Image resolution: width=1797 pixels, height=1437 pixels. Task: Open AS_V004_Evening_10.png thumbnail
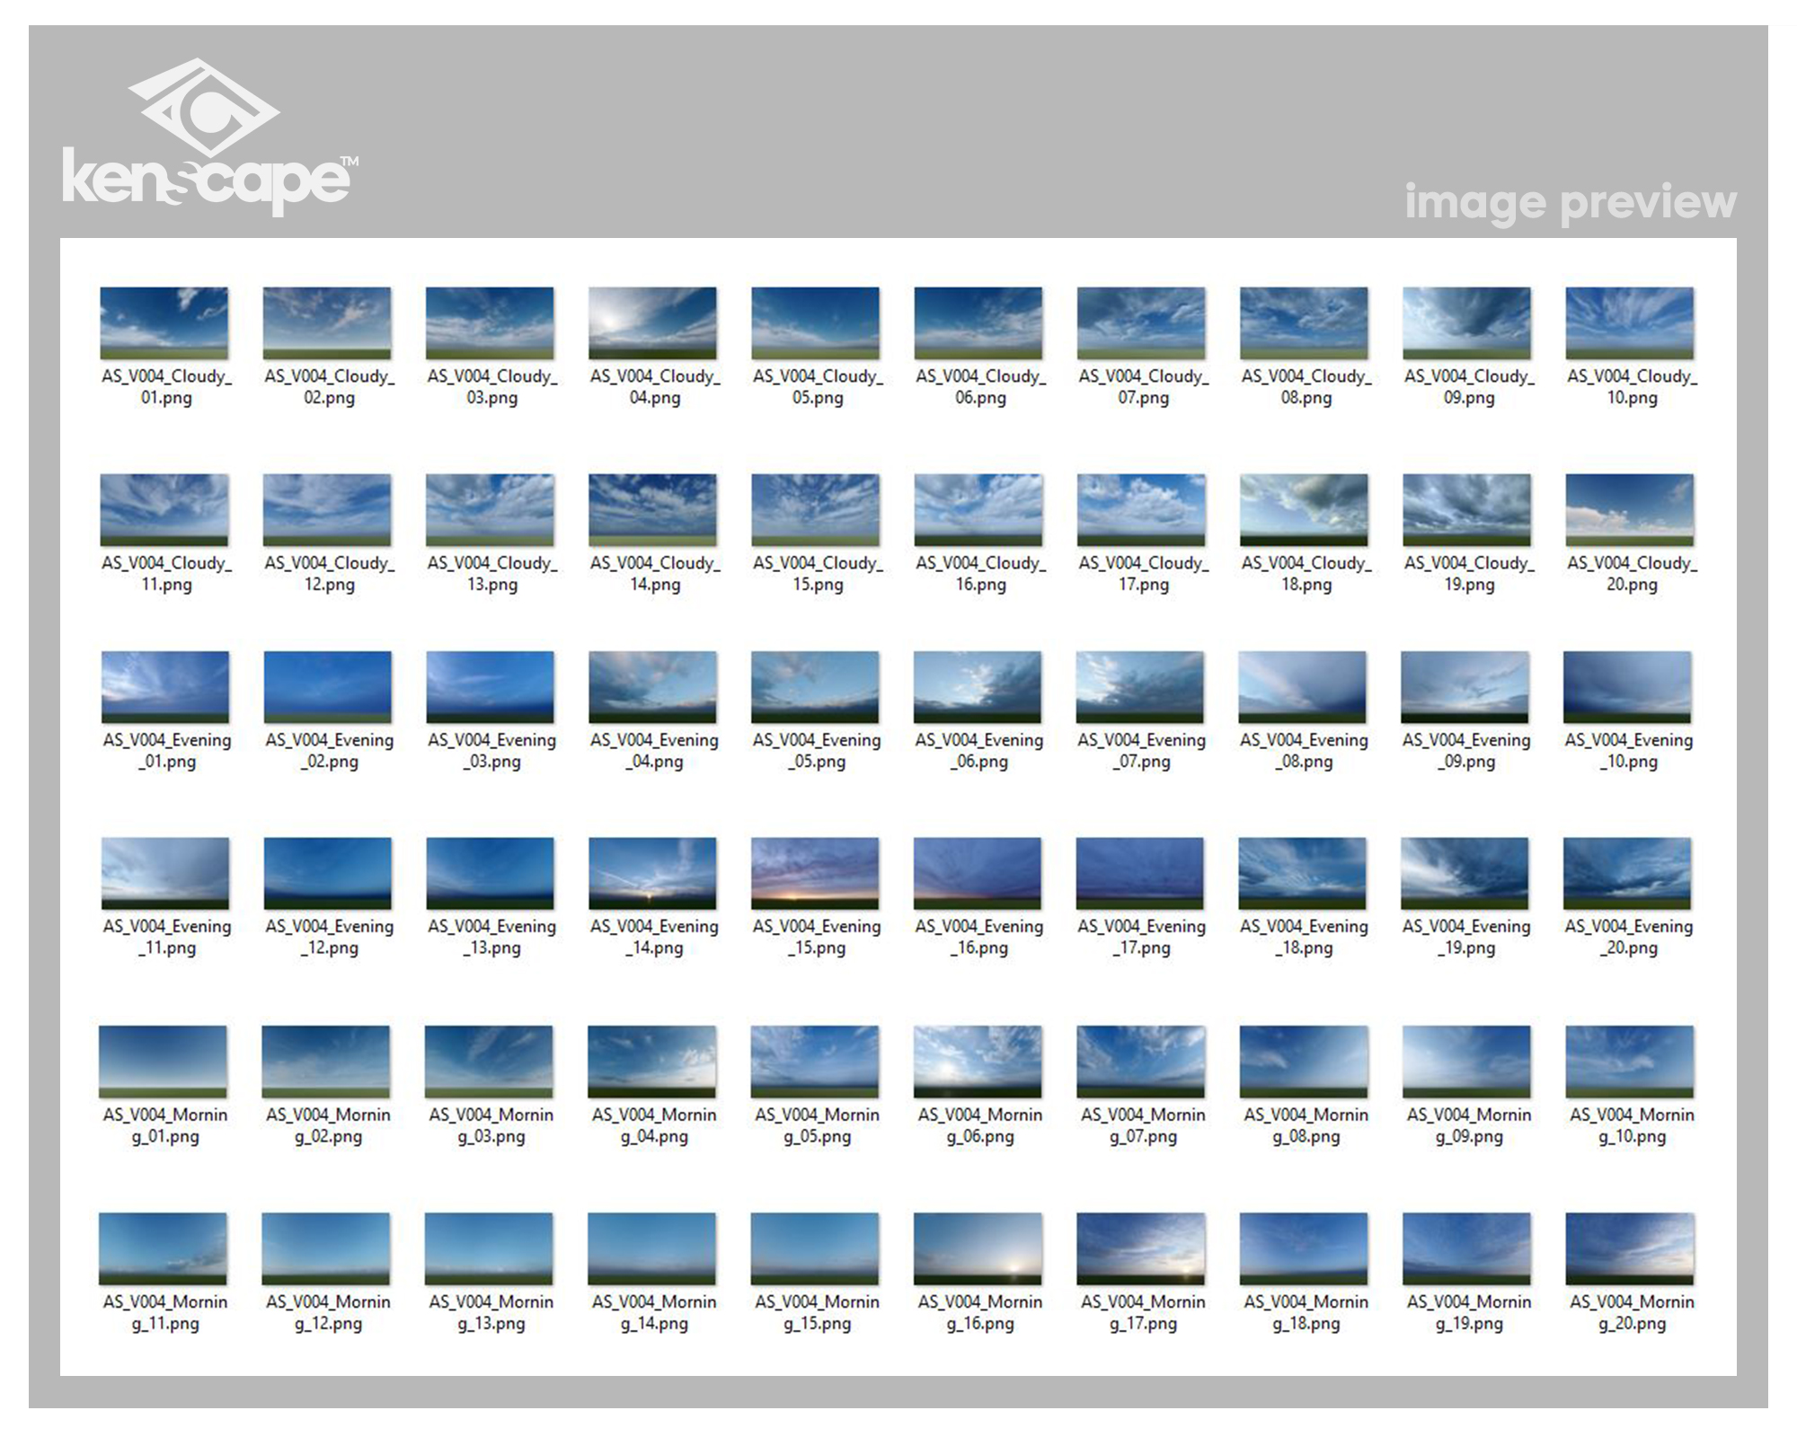(x=1627, y=687)
